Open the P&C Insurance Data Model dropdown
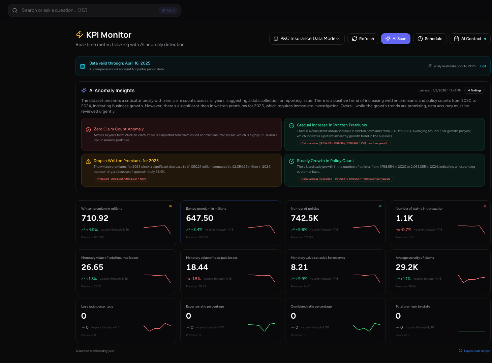Viewport: 492px width, 363px height. tap(307, 39)
